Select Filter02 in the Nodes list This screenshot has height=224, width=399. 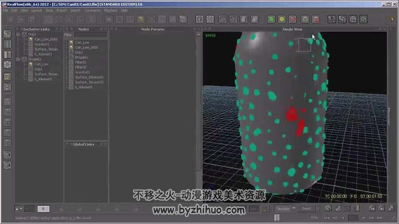click(x=81, y=67)
